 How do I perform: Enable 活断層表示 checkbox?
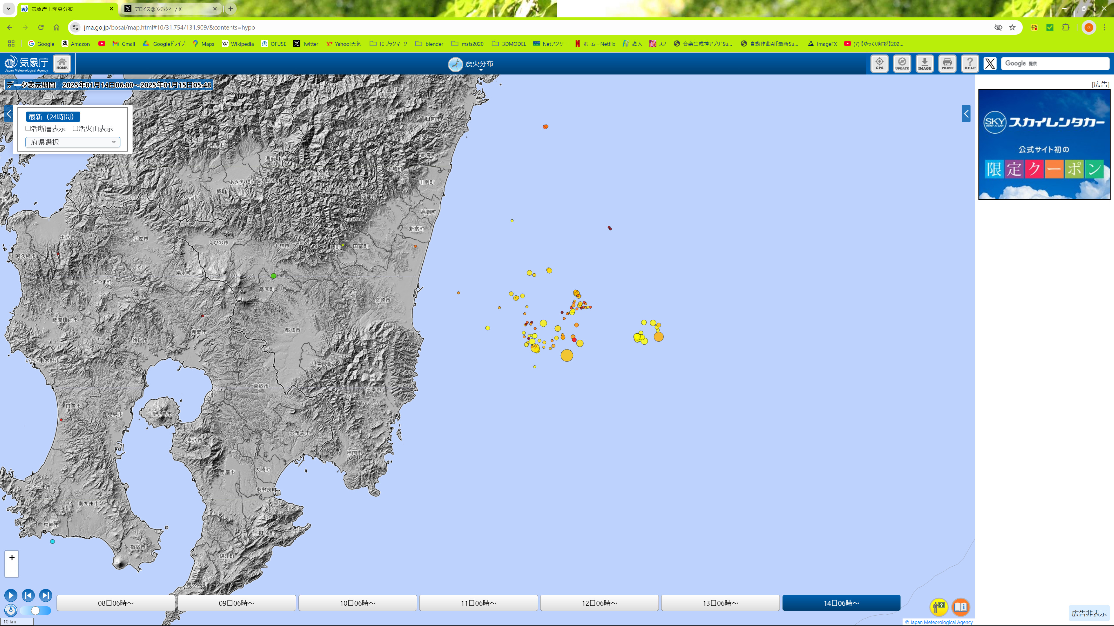pyautogui.click(x=28, y=128)
